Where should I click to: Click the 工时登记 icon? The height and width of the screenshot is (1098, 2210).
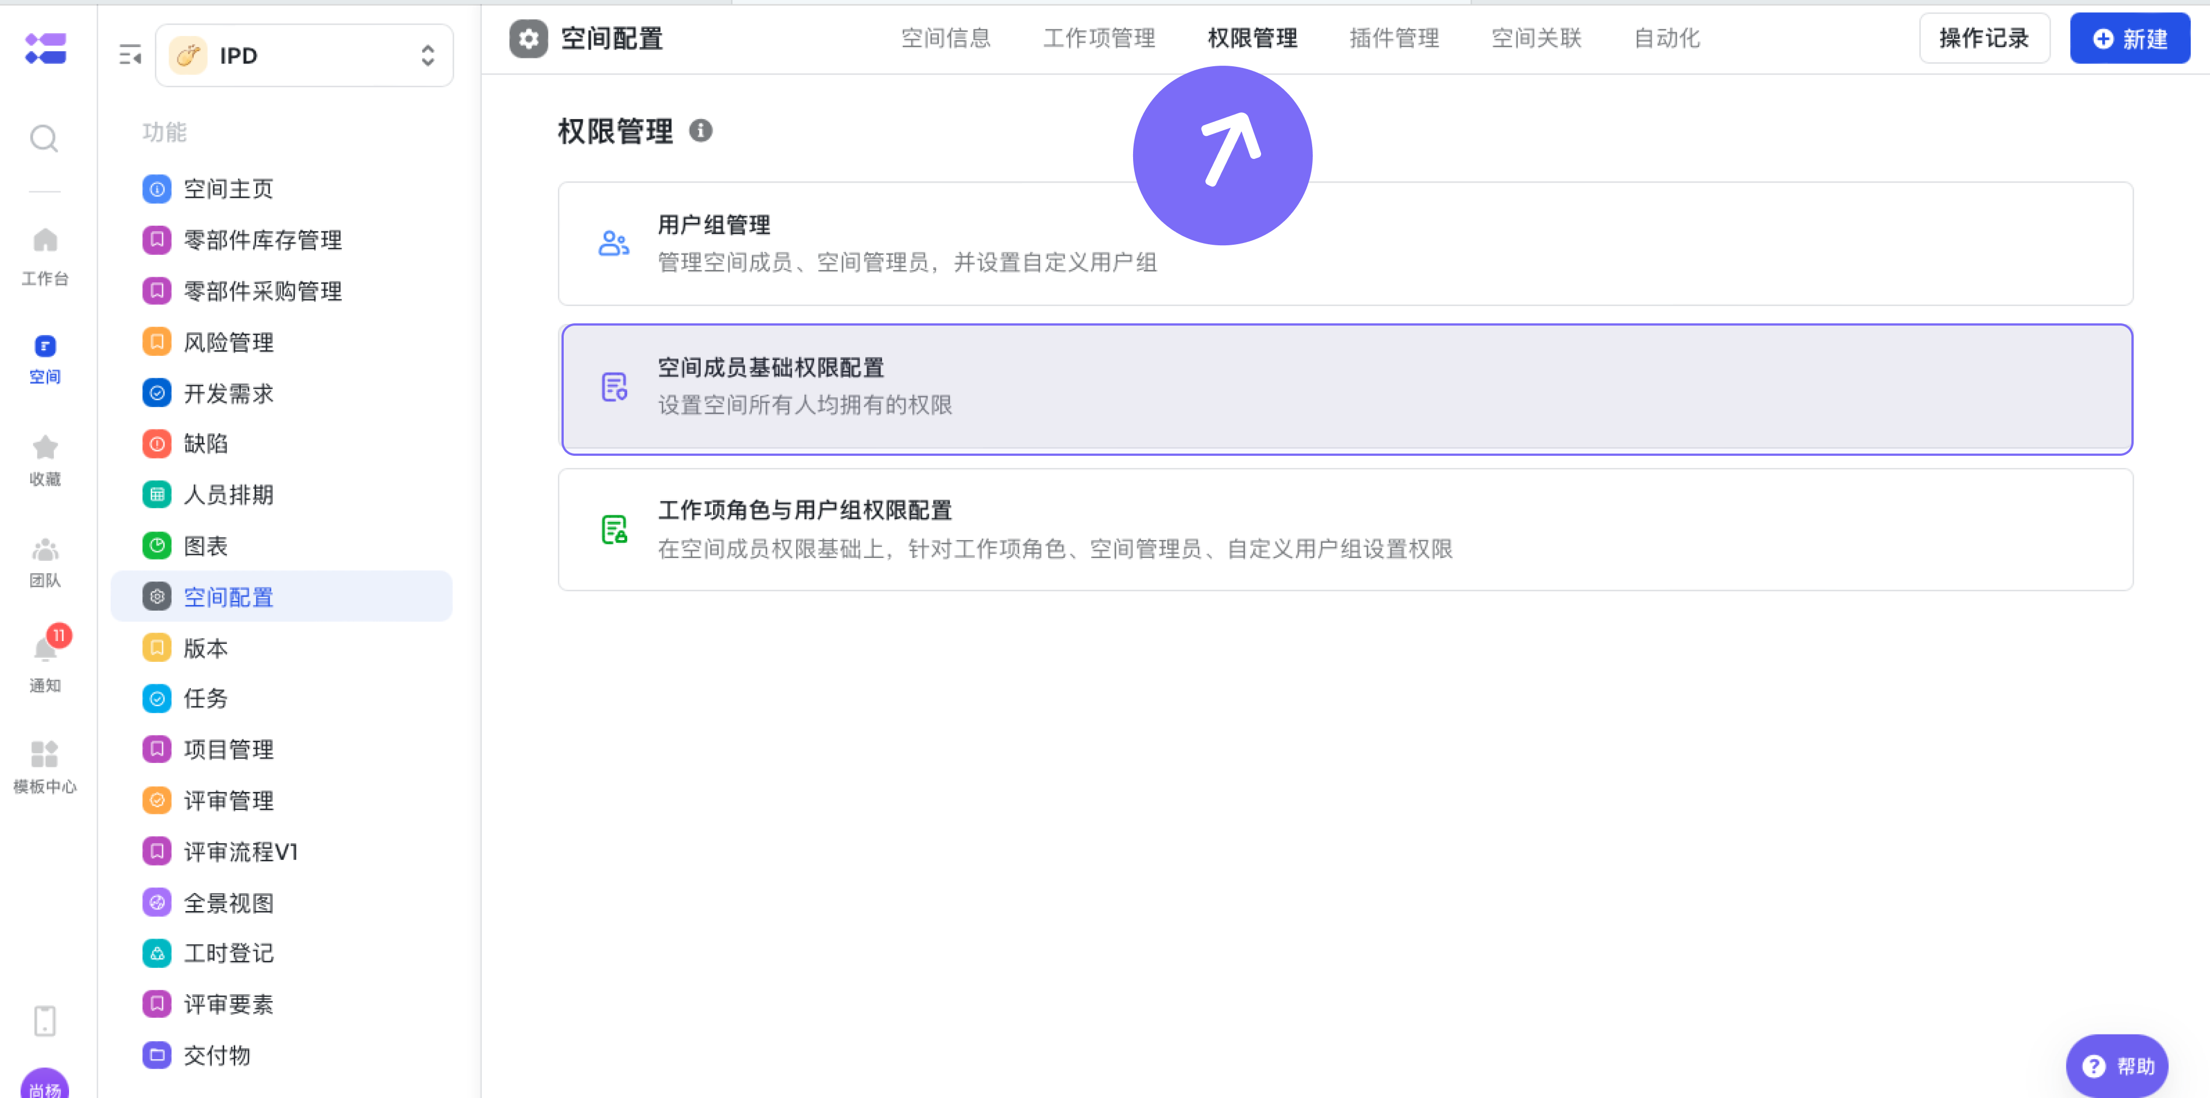(157, 953)
